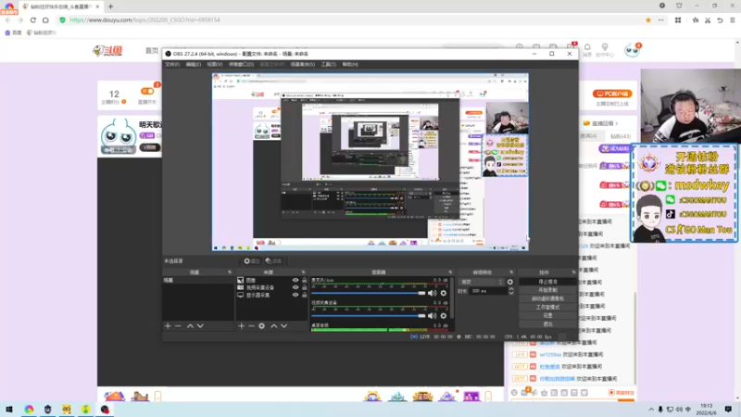Screen dimensions: 741x417
Task: Lock the video capture device source
Action: tap(305, 287)
